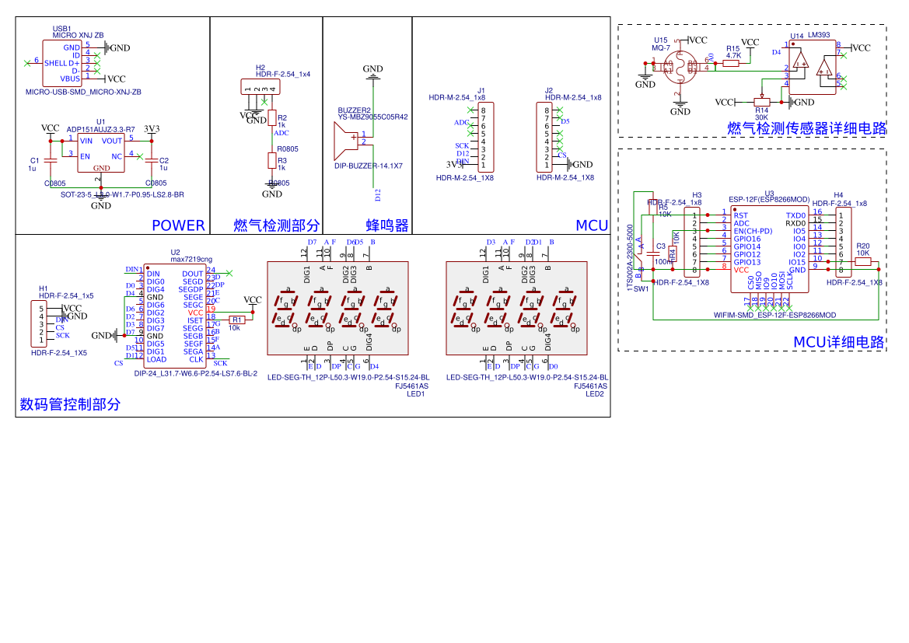Select the LM393 comparator U14
Viewport: 909px width, 643px height.
tap(812, 68)
